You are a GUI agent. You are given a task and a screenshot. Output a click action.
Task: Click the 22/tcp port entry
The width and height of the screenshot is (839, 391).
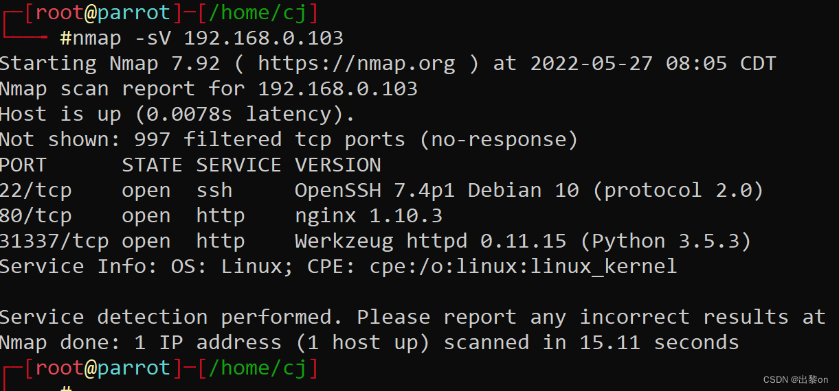point(36,190)
